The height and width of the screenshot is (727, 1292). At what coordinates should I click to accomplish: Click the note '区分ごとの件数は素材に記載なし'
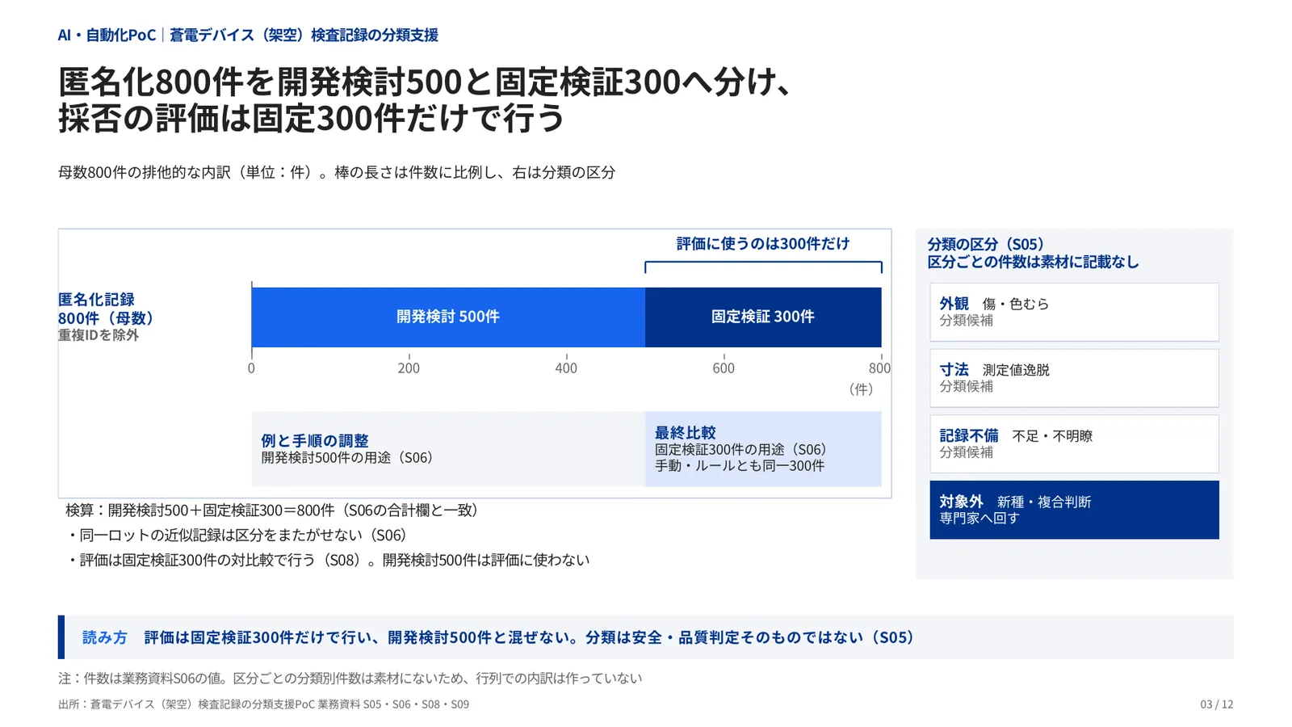coord(1033,262)
